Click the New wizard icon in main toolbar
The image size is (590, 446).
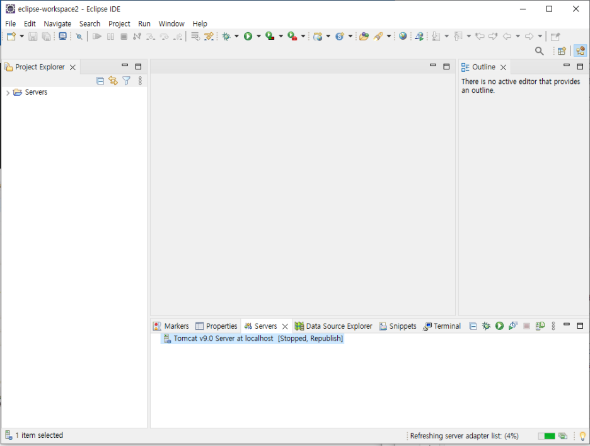pos(11,37)
